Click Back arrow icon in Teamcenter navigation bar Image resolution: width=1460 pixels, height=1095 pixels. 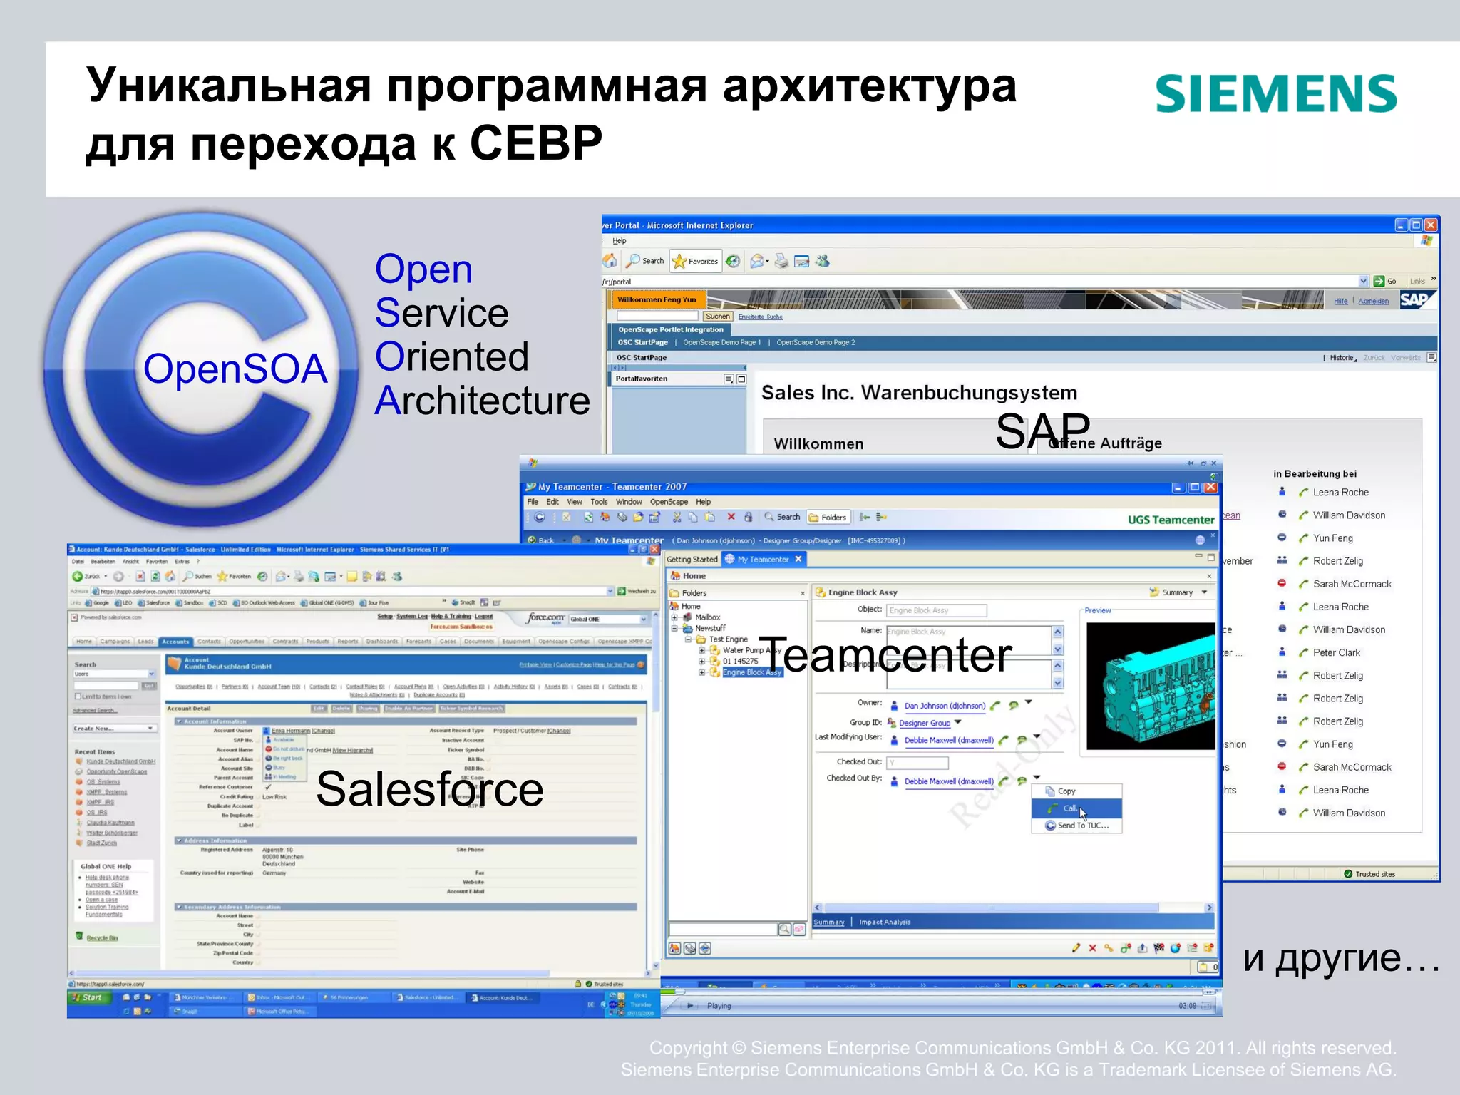coord(533,540)
